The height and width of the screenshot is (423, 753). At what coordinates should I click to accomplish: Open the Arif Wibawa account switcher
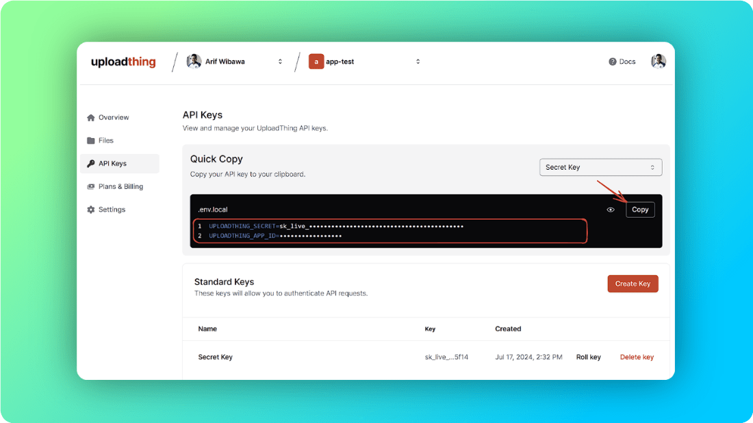pos(235,62)
